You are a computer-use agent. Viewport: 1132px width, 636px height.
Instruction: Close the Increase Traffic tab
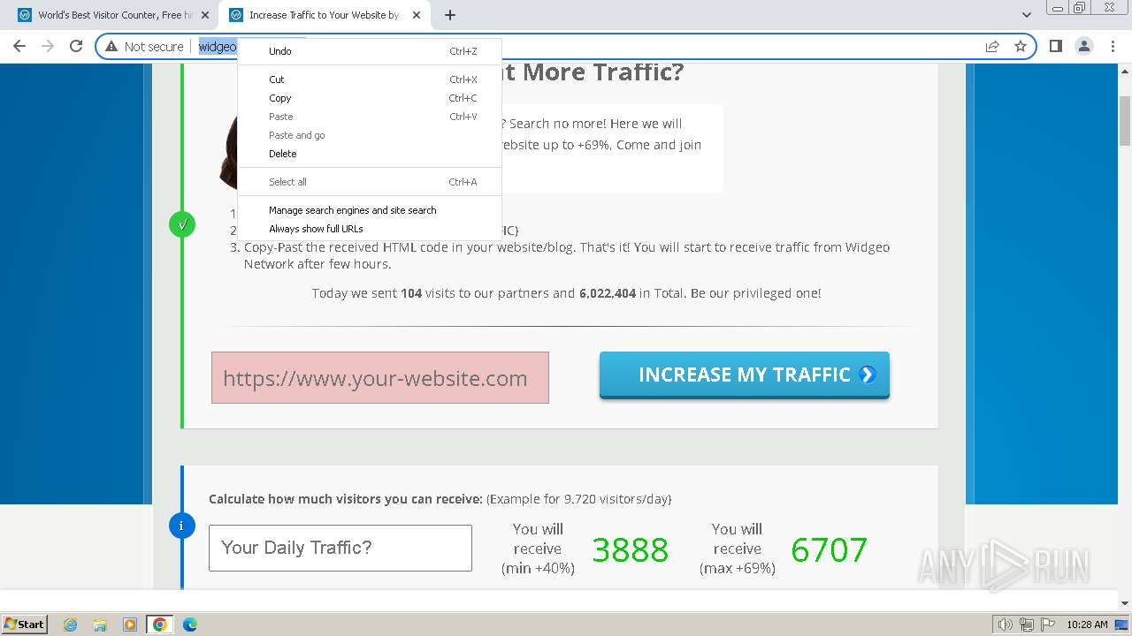[417, 15]
